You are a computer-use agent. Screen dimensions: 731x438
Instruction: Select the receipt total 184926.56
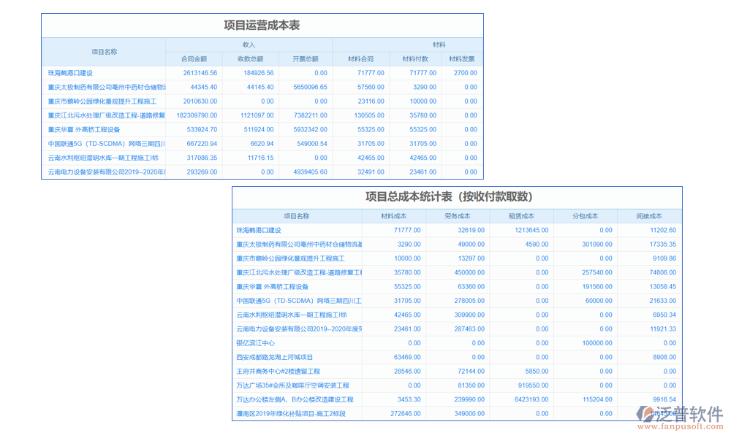pyautogui.click(x=258, y=73)
